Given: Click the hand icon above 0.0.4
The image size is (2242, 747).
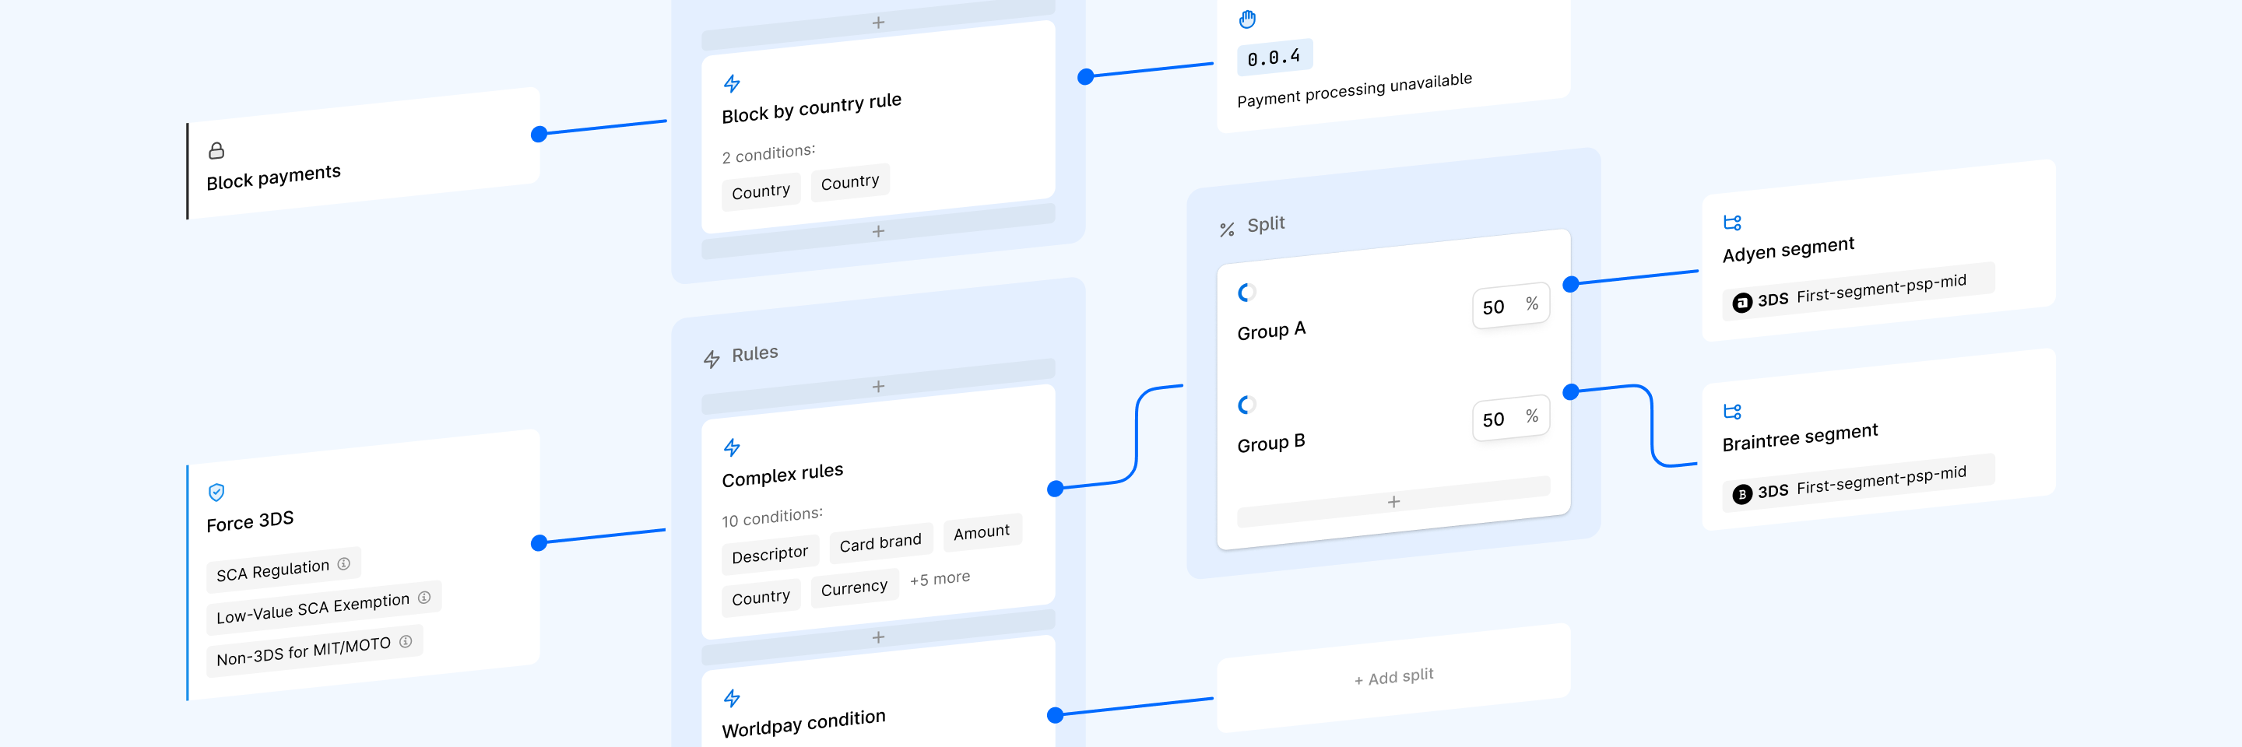Looking at the screenshot, I should [1247, 19].
